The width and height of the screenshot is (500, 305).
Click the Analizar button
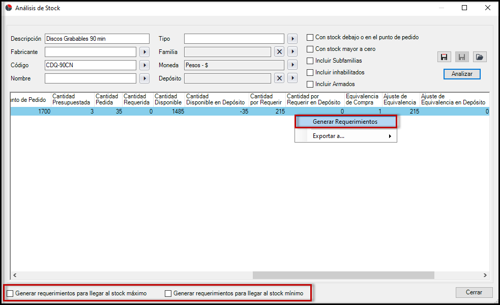coord(462,74)
